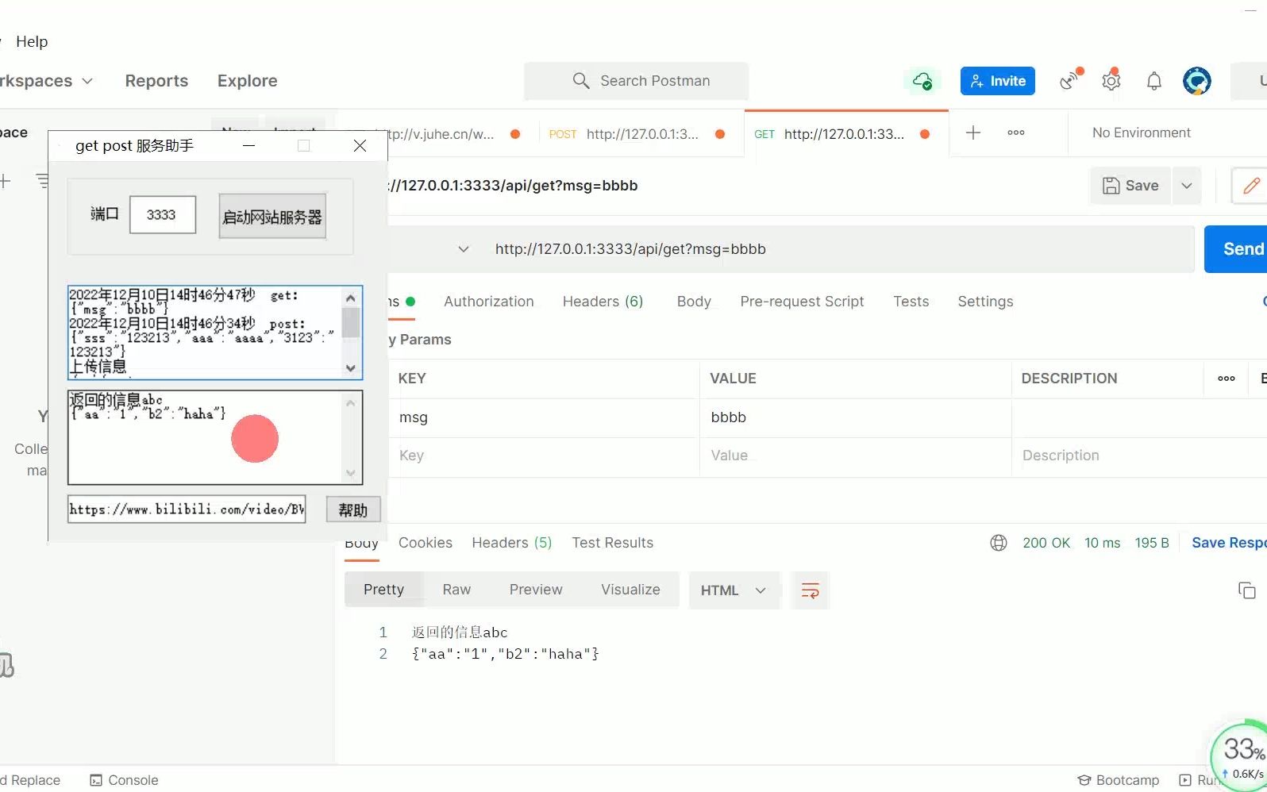Viewport: 1267px width, 792px height.
Task: Open the notifications bell
Action: [1154, 81]
